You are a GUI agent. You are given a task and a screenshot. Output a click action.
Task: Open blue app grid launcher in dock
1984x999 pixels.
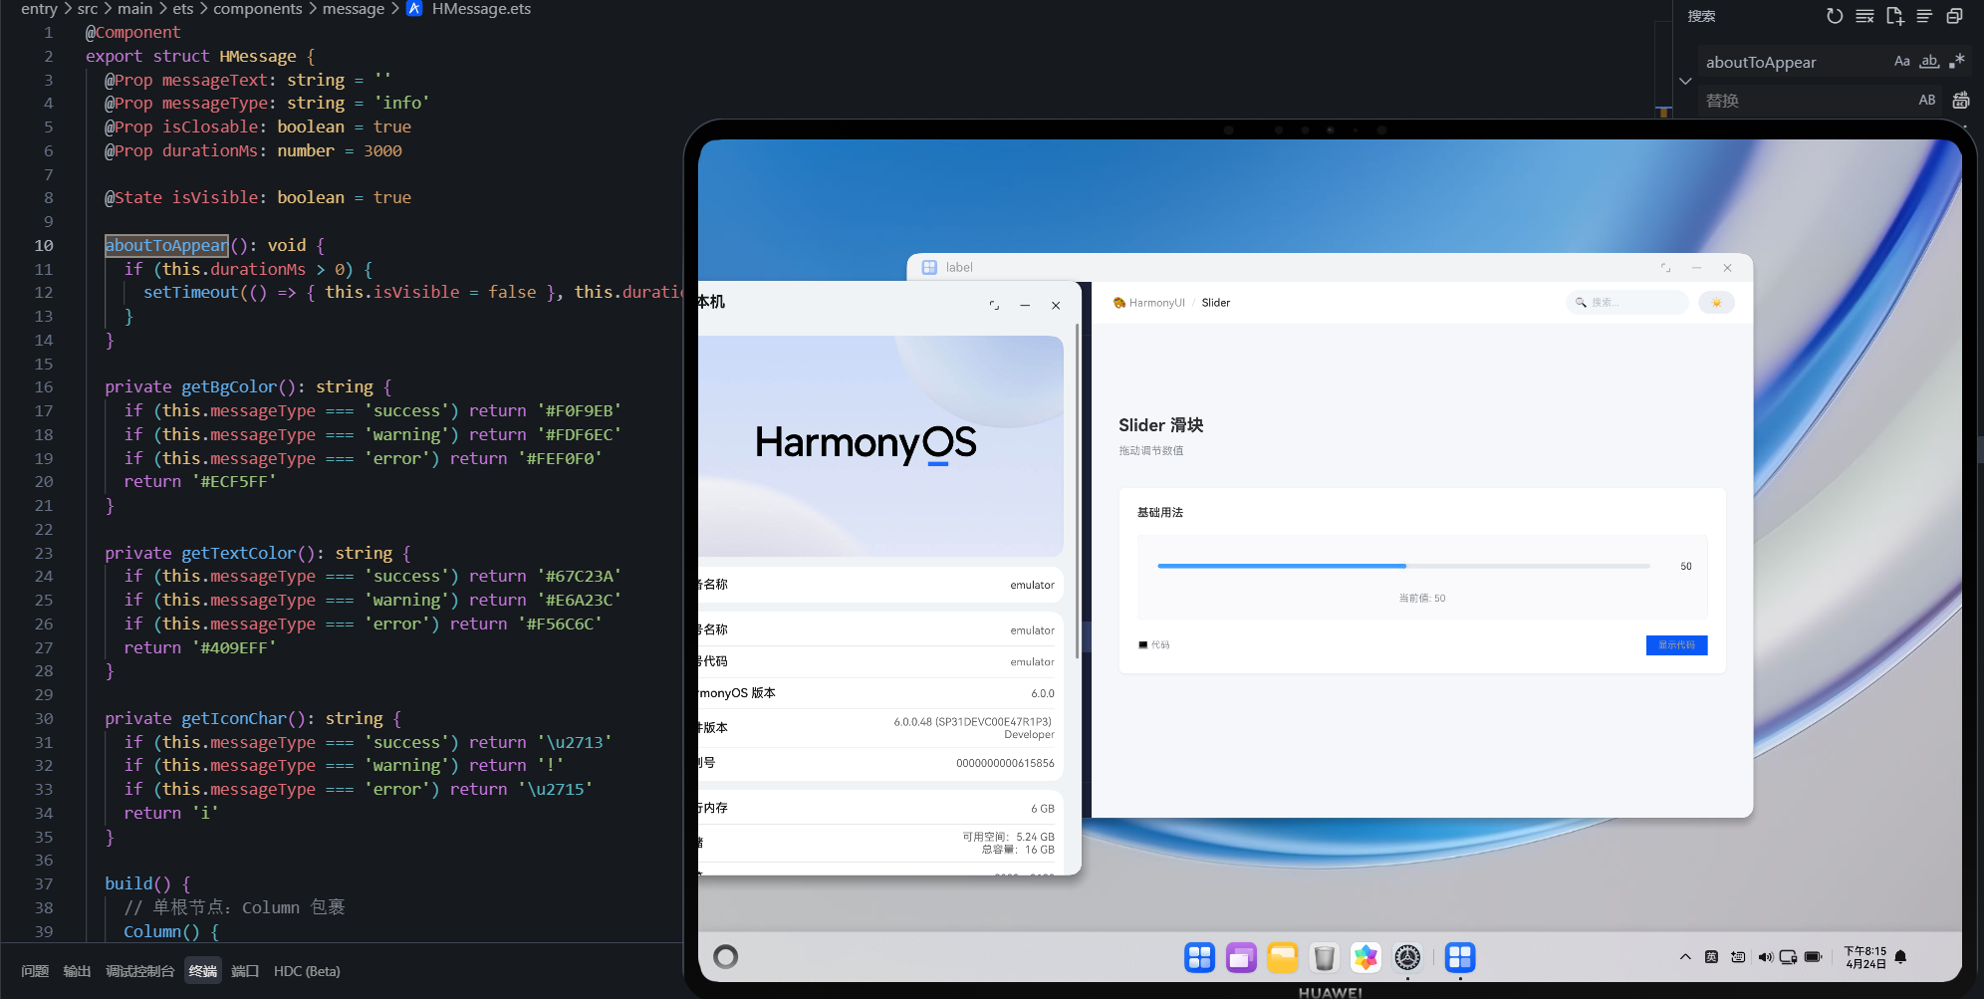click(x=1199, y=957)
